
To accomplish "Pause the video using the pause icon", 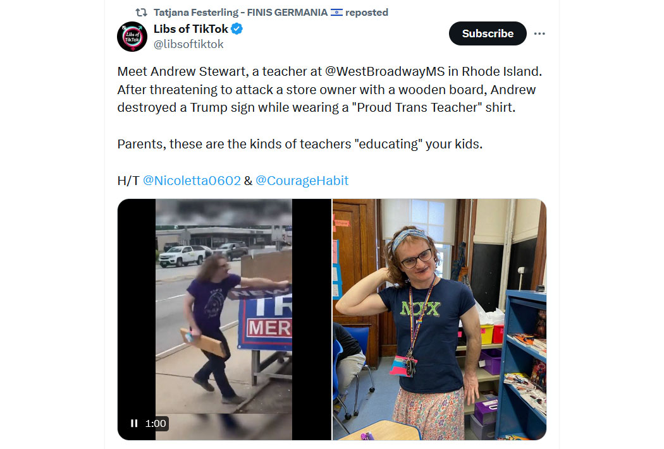I will [x=134, y=423].
